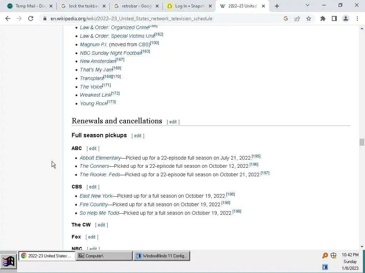Share this page via share icon
365x273 pixels.
[297, 18]
